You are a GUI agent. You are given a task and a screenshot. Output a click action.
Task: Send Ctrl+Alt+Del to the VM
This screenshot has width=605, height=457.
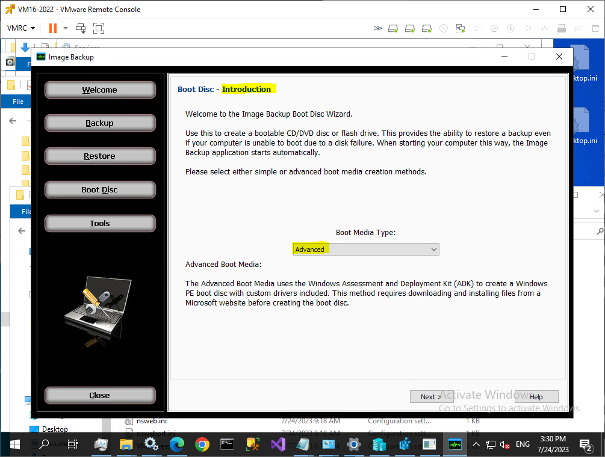pyautogui.click(x=81, y=28)
